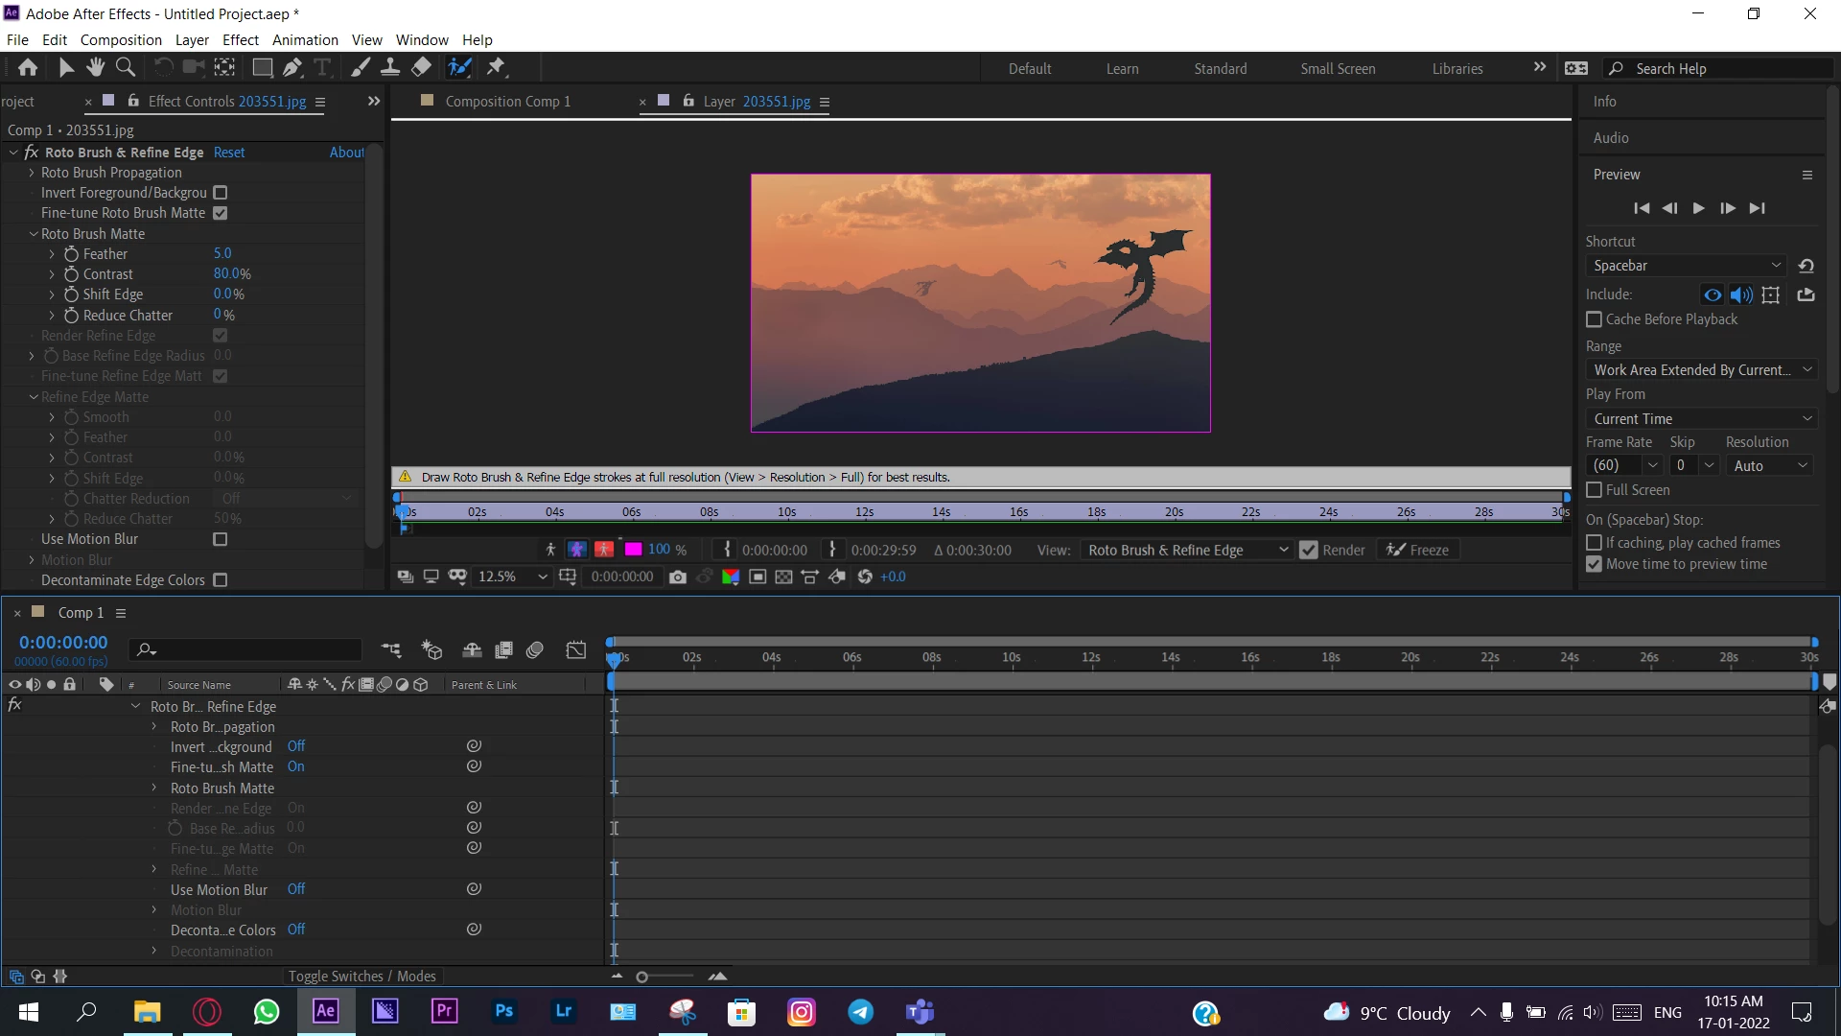
Task: Enable Invert Foreground/Background checkbox
Action: [x=221, y=193]
